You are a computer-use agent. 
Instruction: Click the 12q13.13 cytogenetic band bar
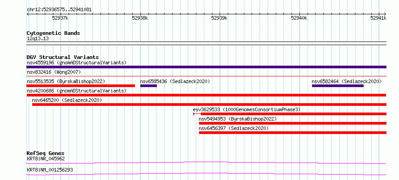[206, 43]
